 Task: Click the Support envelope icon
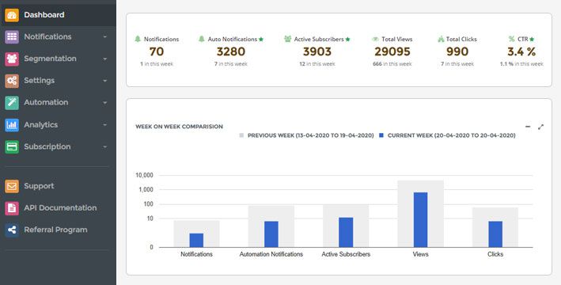tap(12, 186)
